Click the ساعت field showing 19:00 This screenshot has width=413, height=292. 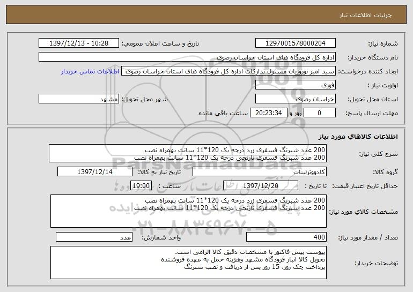point(141,186)
